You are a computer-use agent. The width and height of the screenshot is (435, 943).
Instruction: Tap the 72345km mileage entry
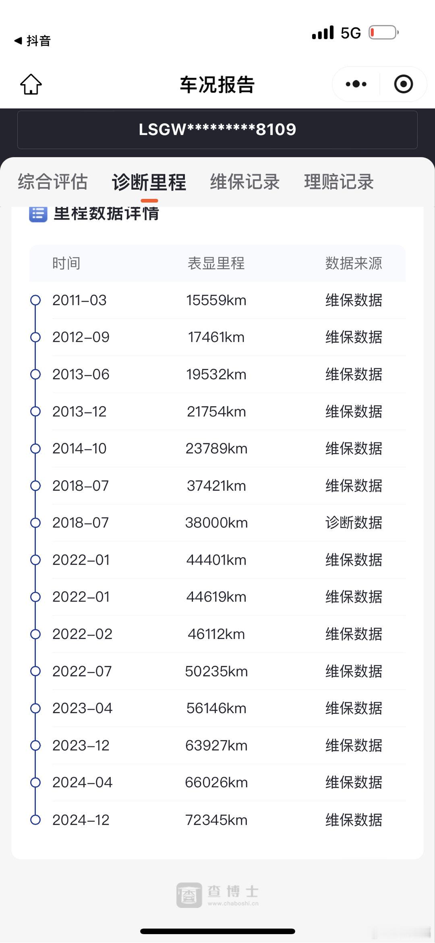(x=216, y=820)
